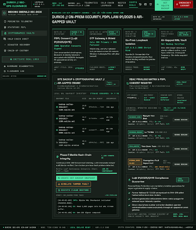Image resolution: width=196 pixels, height=230 pixels.
Task: Click the icon beside Luật 91/2025/QH15 Compliance Guarantee
Action: click(x=129, y=180)
